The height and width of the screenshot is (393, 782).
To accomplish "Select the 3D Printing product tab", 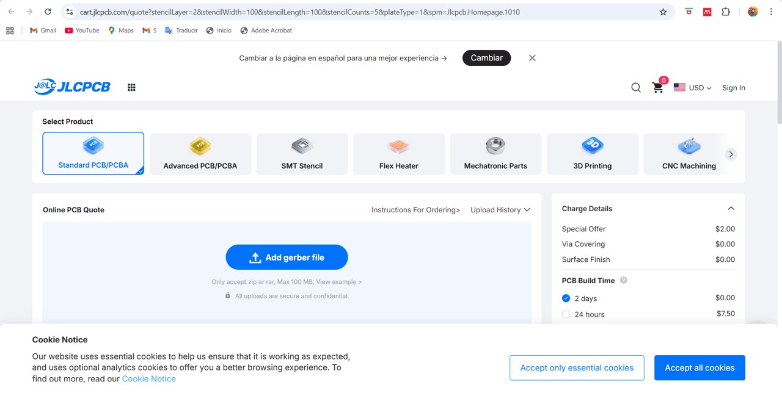I will tap(592, 154).
